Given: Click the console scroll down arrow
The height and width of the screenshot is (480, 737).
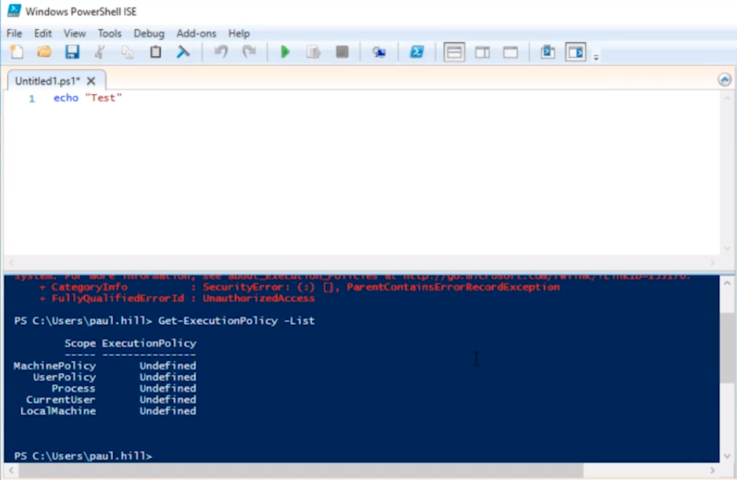Looking at the screenshot, I should pyautogui.click(x=727, y=456).
